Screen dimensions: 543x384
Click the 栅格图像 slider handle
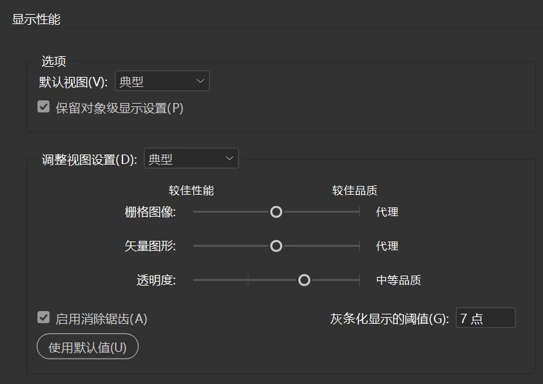(x=276, y=212)
